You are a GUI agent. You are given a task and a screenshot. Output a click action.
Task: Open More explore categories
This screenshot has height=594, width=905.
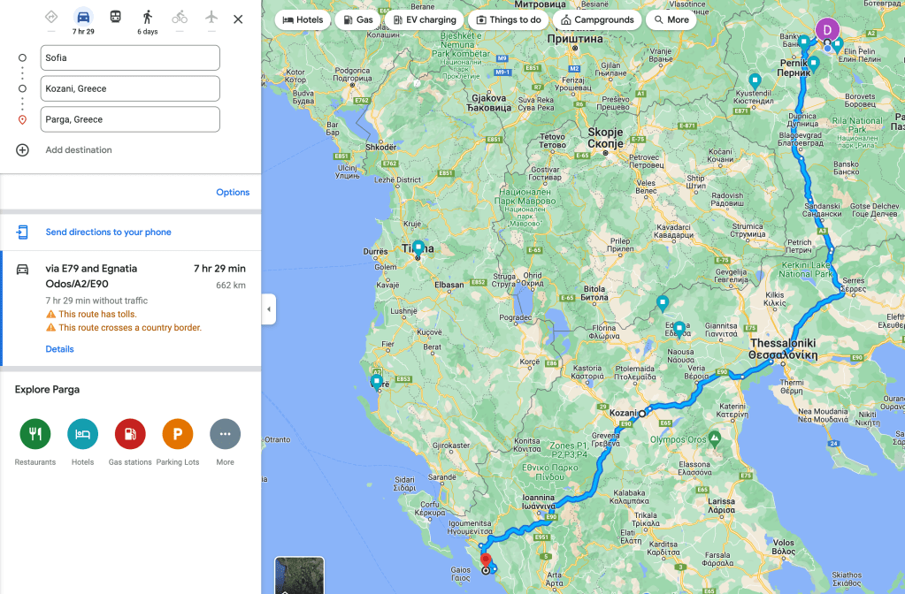[x=225, y=434]
